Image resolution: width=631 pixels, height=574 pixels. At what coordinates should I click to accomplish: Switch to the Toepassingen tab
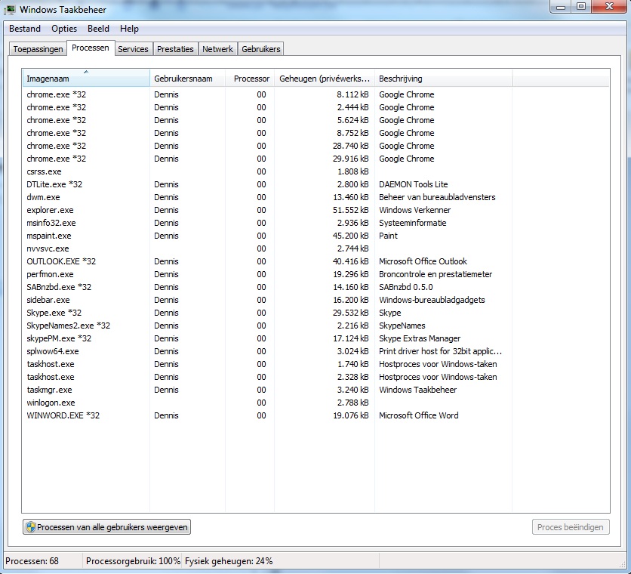37,48
